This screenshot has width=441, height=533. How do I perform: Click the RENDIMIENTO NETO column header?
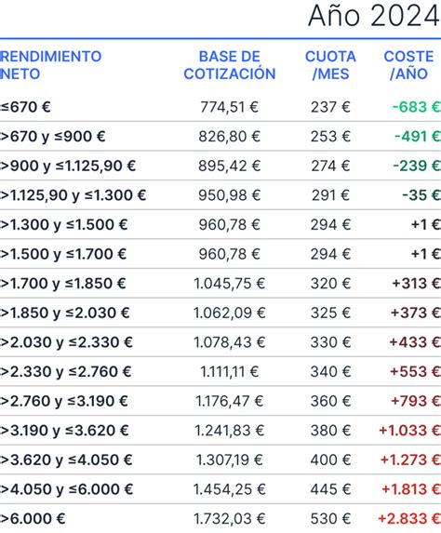point(50,65)
